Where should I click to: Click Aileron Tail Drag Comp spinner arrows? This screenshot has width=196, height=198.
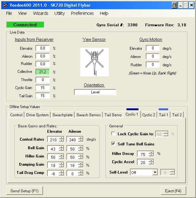click(x=81, y=173)
